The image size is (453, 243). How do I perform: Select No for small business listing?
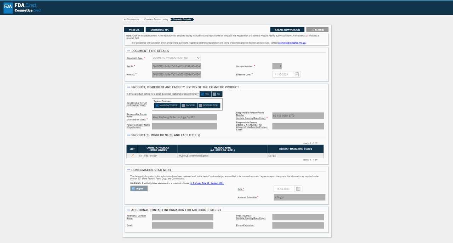[x=215, y=94]
